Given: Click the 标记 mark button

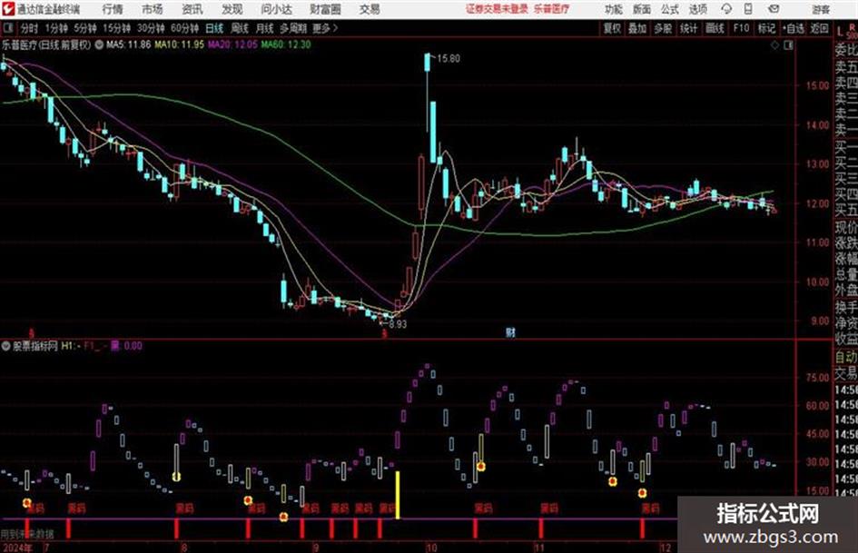Looking at the screenshot, I should coord(766,28).
